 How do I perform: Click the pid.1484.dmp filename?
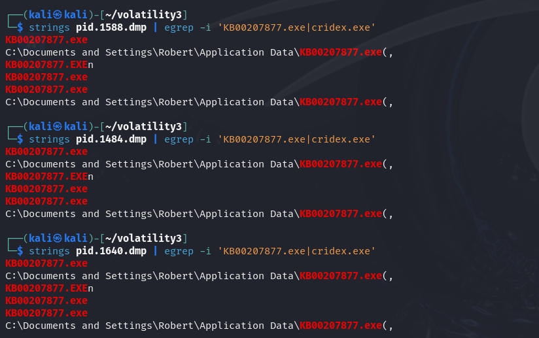pos(111,139)
